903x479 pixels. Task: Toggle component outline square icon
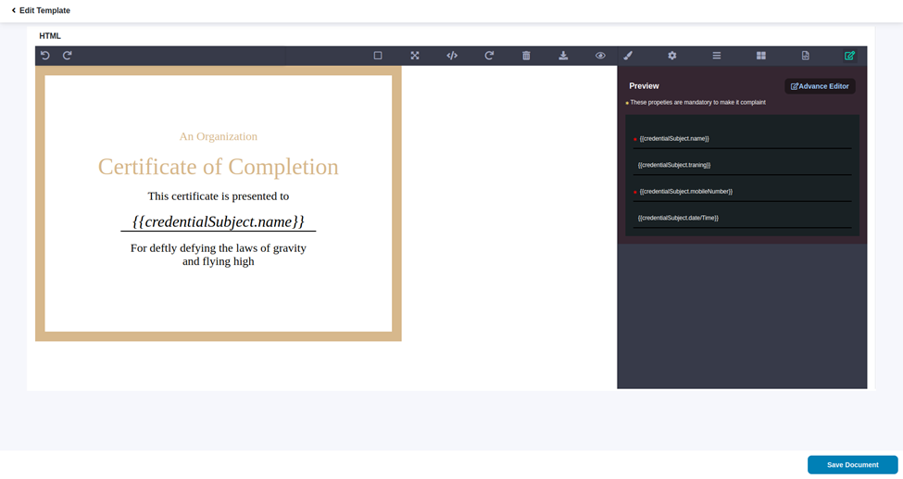coord(378,56)
